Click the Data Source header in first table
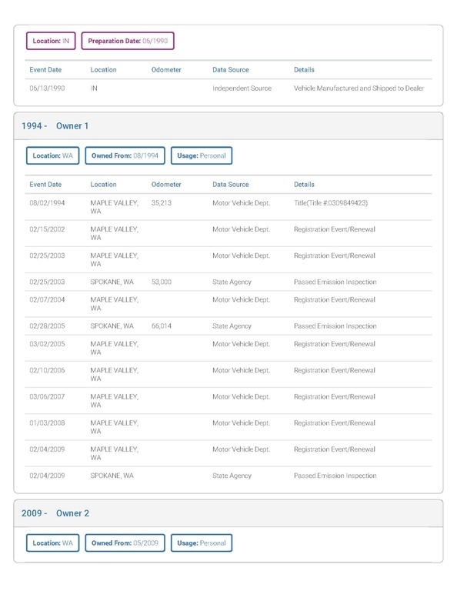 point(231,70)
